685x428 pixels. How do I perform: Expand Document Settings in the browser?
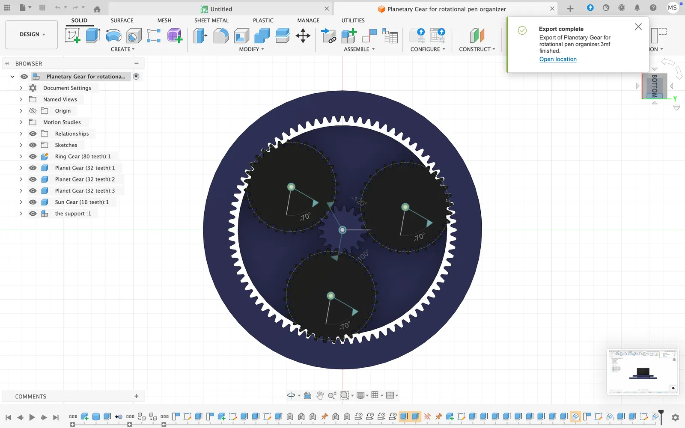pos(21,88)
